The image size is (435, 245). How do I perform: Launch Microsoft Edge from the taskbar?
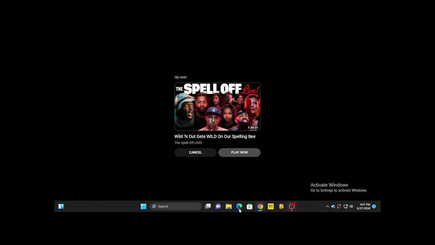(x=239, y=206)
